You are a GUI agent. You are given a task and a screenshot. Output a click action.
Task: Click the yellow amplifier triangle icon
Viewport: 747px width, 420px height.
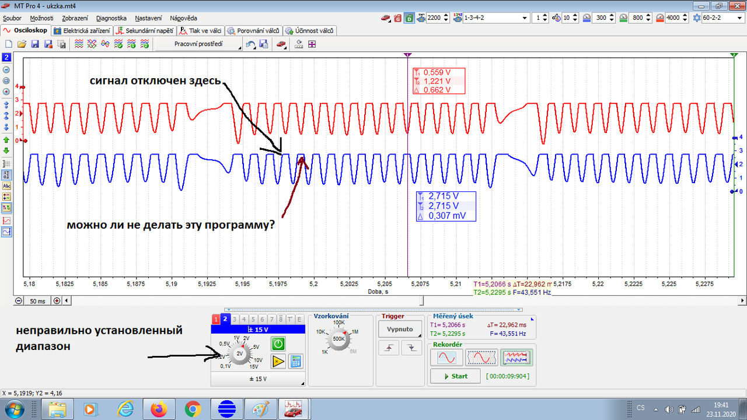(x=278, y=361)
